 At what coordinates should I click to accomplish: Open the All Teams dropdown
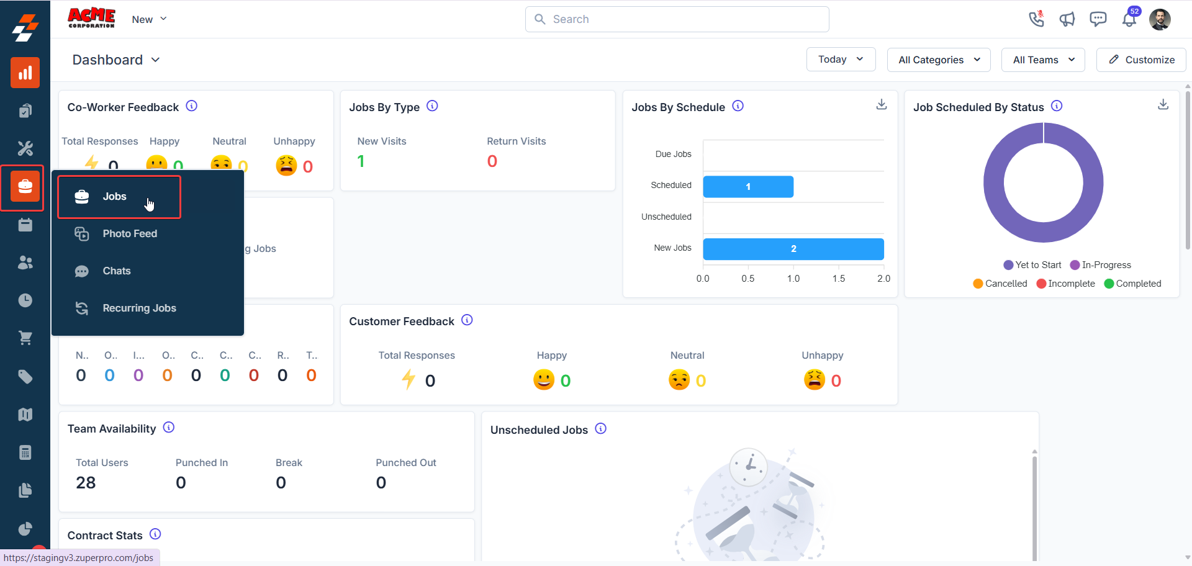pyautogui.click(x=1042, y=60)
